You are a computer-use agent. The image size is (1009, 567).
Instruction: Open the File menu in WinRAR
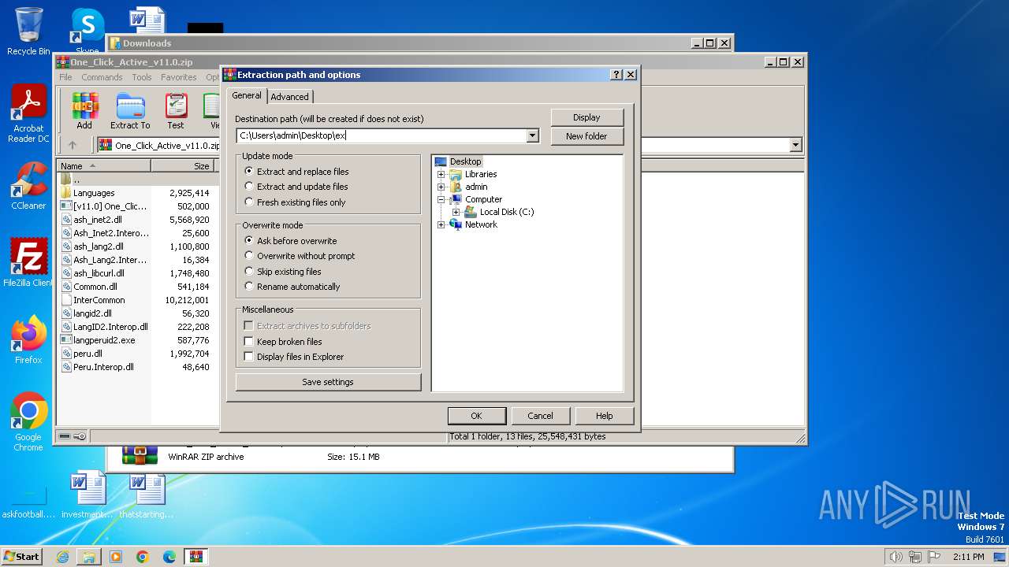pyautogui.click(x=66, y=77)
